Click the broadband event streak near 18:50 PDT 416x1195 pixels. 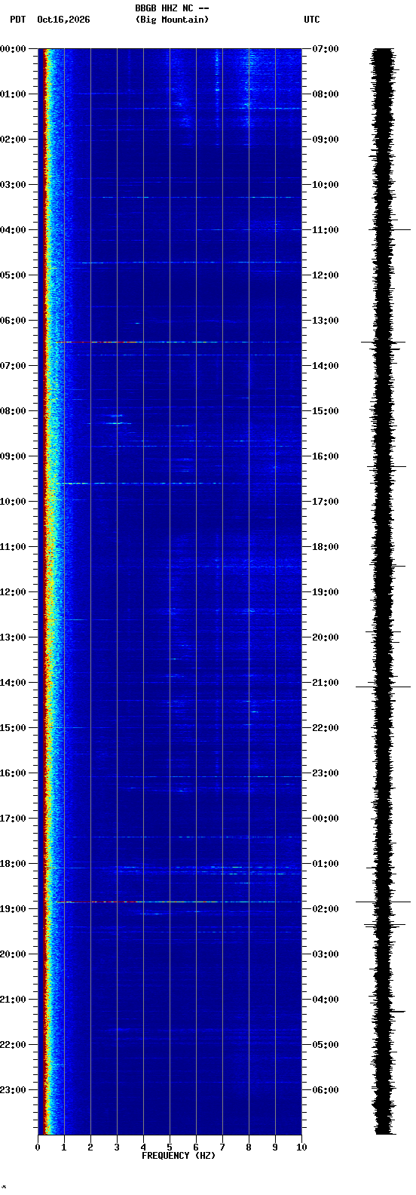point(173,902)
